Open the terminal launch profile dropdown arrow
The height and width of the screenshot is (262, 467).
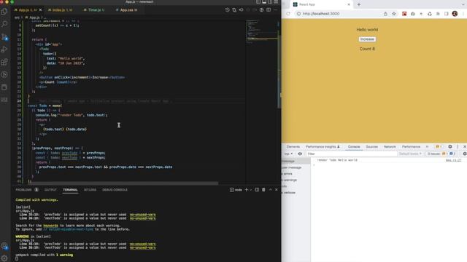tap(250, 189)
